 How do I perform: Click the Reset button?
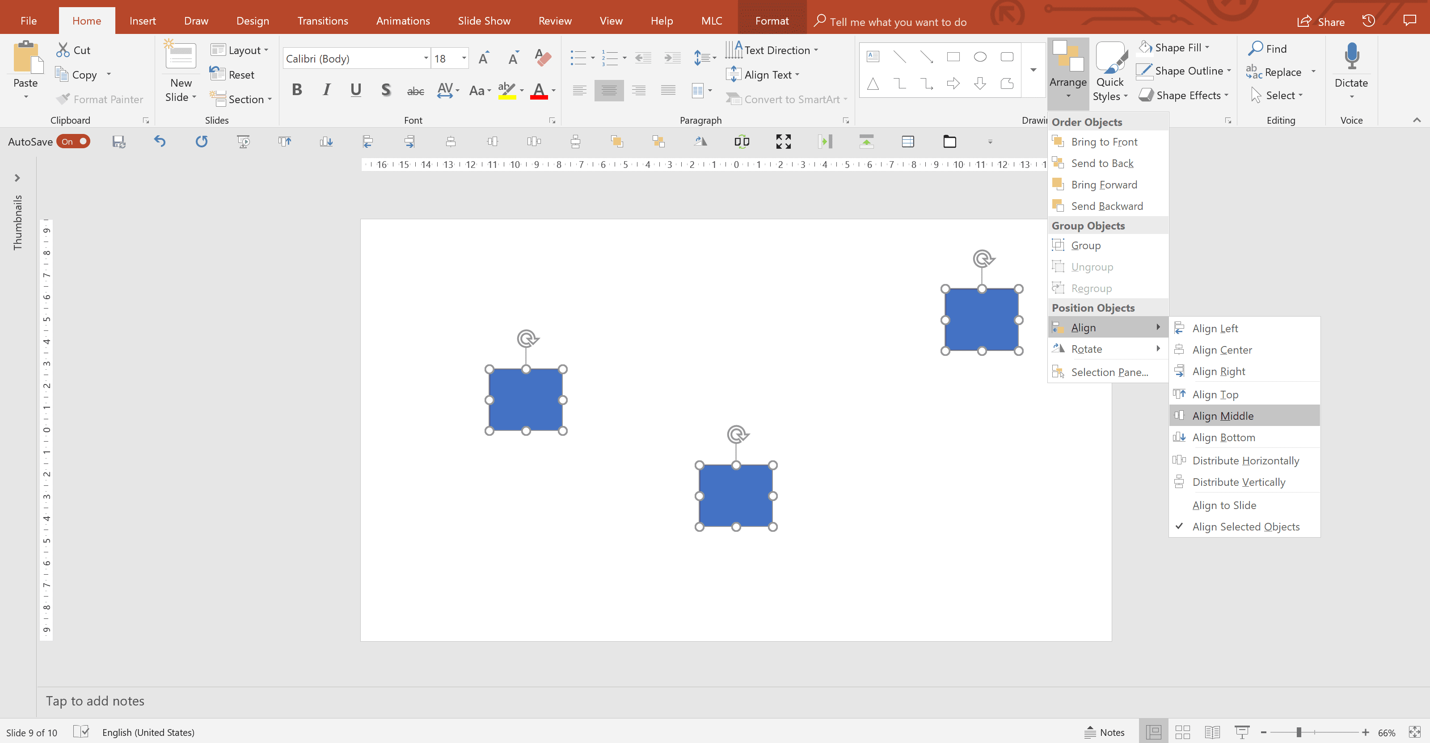pos(232,74)
